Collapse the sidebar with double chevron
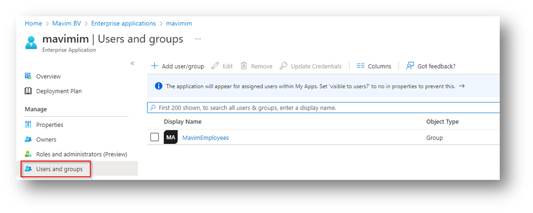The height and width of the screenshot is (213, 533). click(132, 63)
